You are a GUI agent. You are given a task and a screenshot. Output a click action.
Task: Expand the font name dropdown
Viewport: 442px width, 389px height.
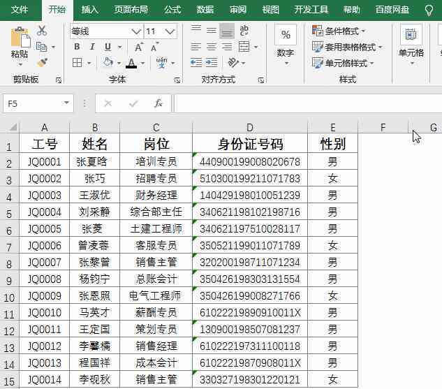pyautogui.click(x=136, y=31)
